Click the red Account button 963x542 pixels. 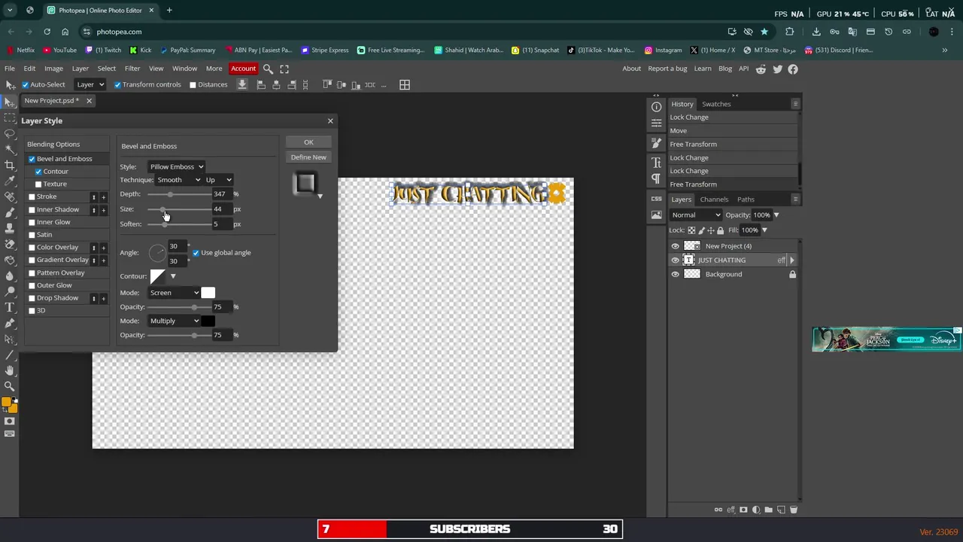coord(243,69)
